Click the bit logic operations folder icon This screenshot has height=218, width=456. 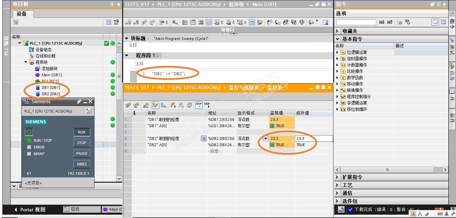pyautogui.click(x=343, y=52)
